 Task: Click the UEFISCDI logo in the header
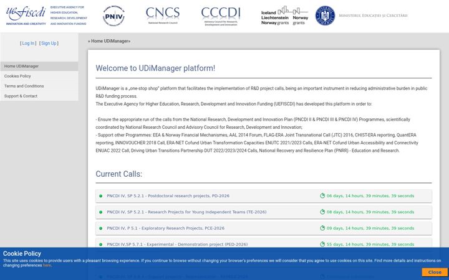47,16
